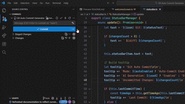The width and height of the screenshot is (185, 104).
Task: Open the Selection menu
Action: [25, 3]
